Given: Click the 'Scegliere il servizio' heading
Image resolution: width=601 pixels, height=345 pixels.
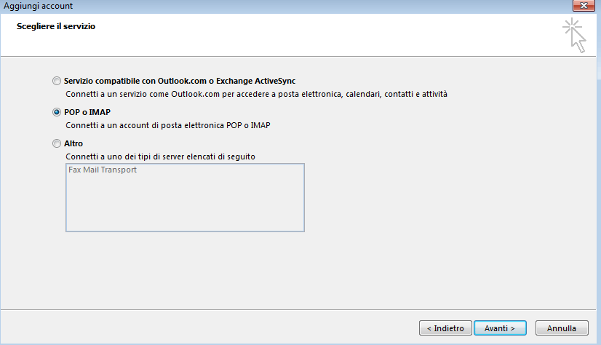Looking at the screenshot, I should click(56, 26).
